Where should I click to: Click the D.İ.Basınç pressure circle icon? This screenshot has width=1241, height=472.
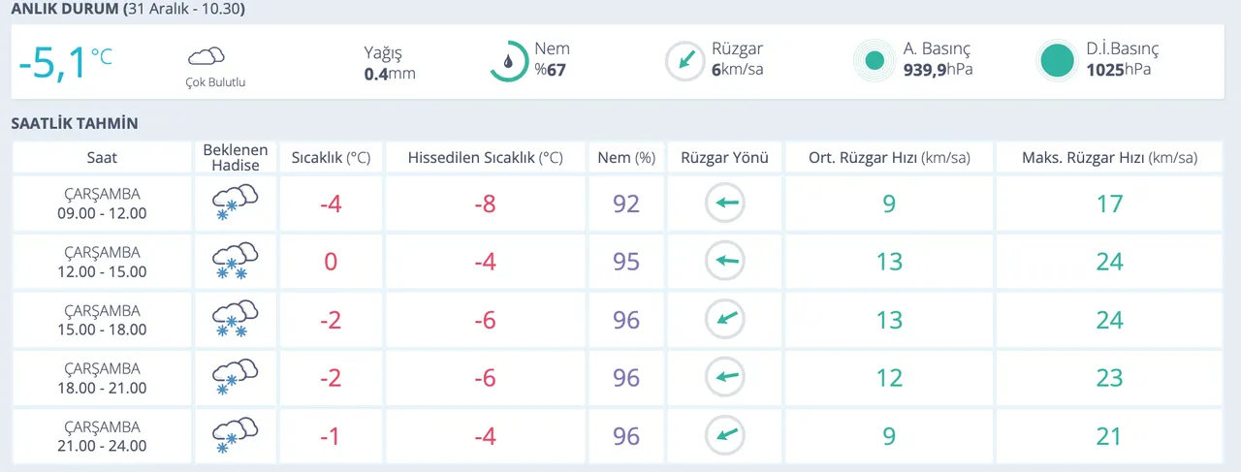(1057, 61)
